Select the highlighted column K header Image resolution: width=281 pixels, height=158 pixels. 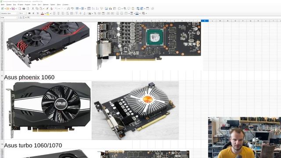pos(205,21)
